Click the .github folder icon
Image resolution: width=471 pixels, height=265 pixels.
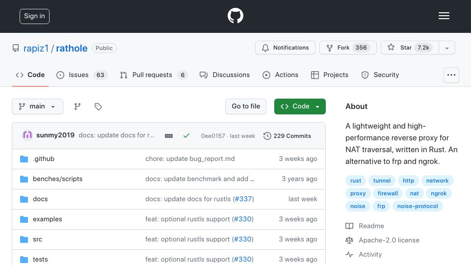pos(24,159)
